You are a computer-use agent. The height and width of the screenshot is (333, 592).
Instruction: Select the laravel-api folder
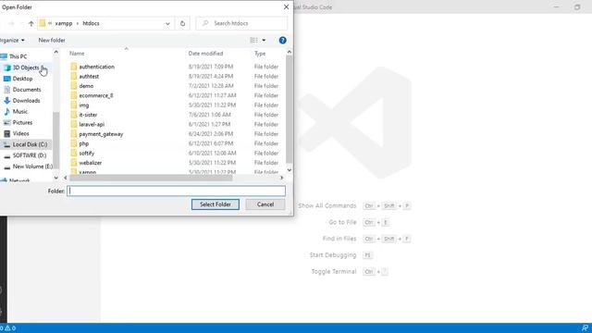click(x=92, y=124)
